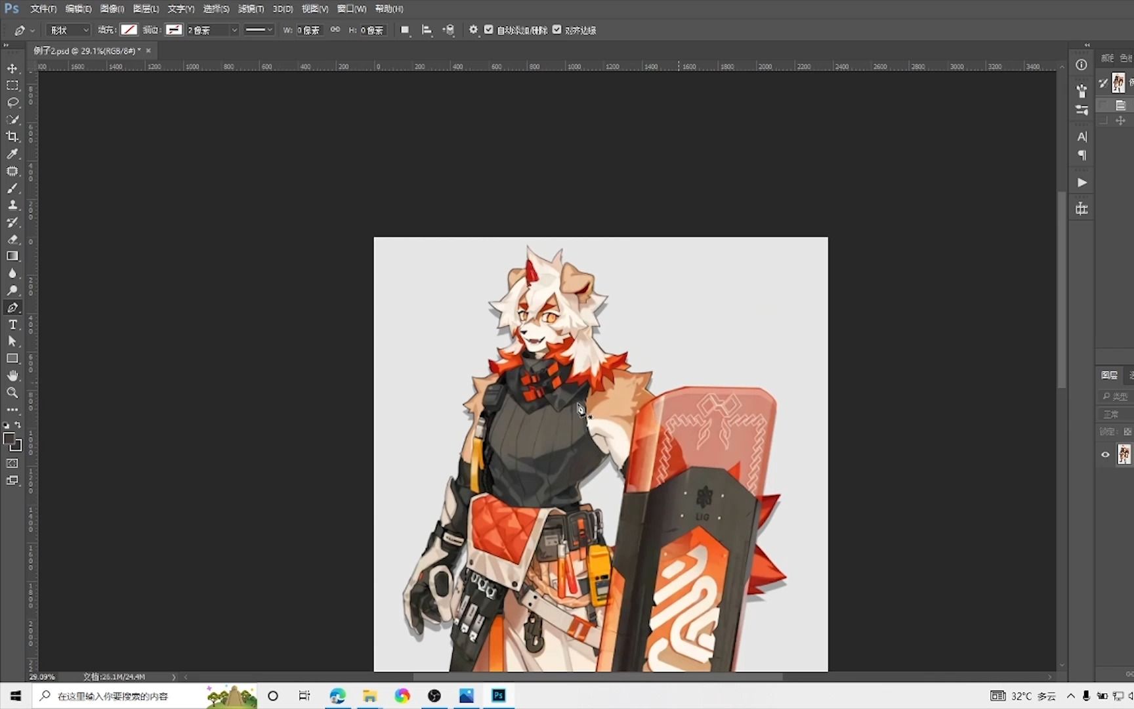Close the 例子2.psd document tab

148,51
